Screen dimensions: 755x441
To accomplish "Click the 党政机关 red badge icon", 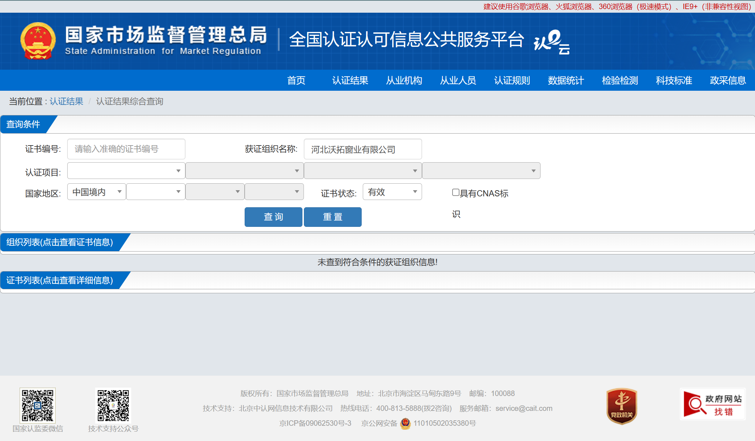I will (x=622, y=406).
